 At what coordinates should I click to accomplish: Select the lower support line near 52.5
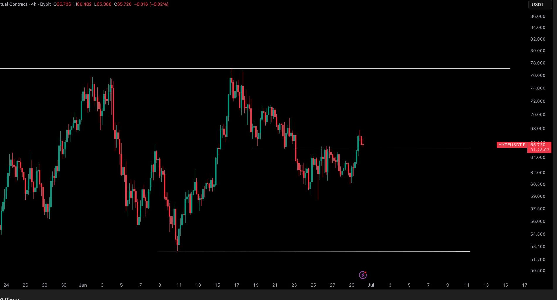point(314,251)
